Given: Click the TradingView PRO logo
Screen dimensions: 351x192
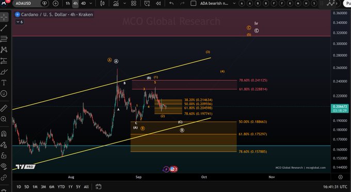Looking at the screenshot, I should click(x=25, y=167).
